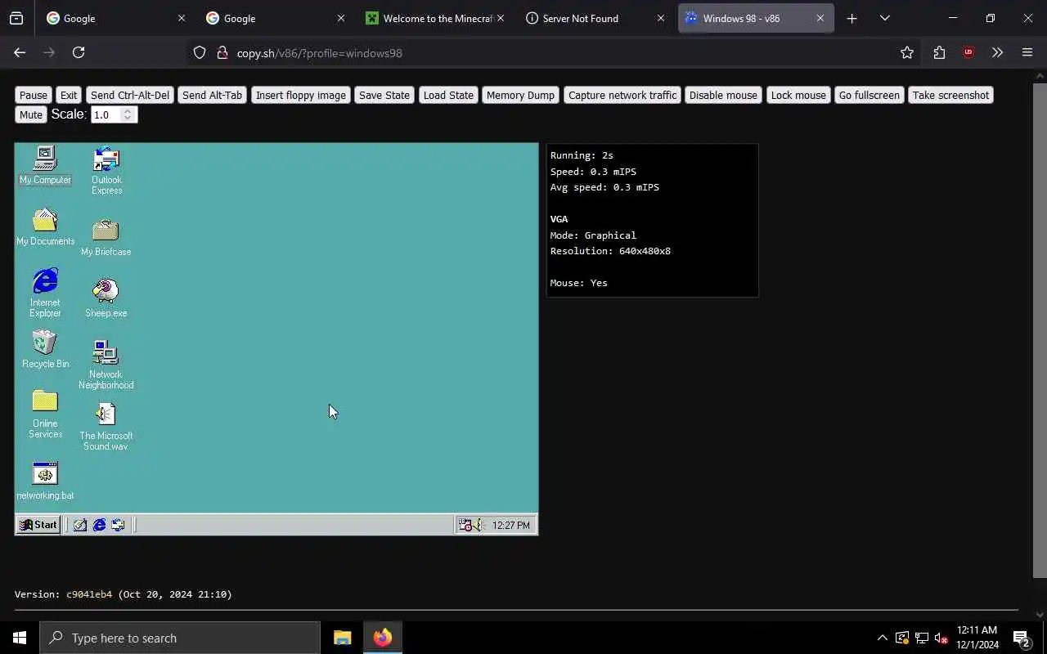Open Outlook Express desktop icon
1047x654 pixels.
pos(106,171)
